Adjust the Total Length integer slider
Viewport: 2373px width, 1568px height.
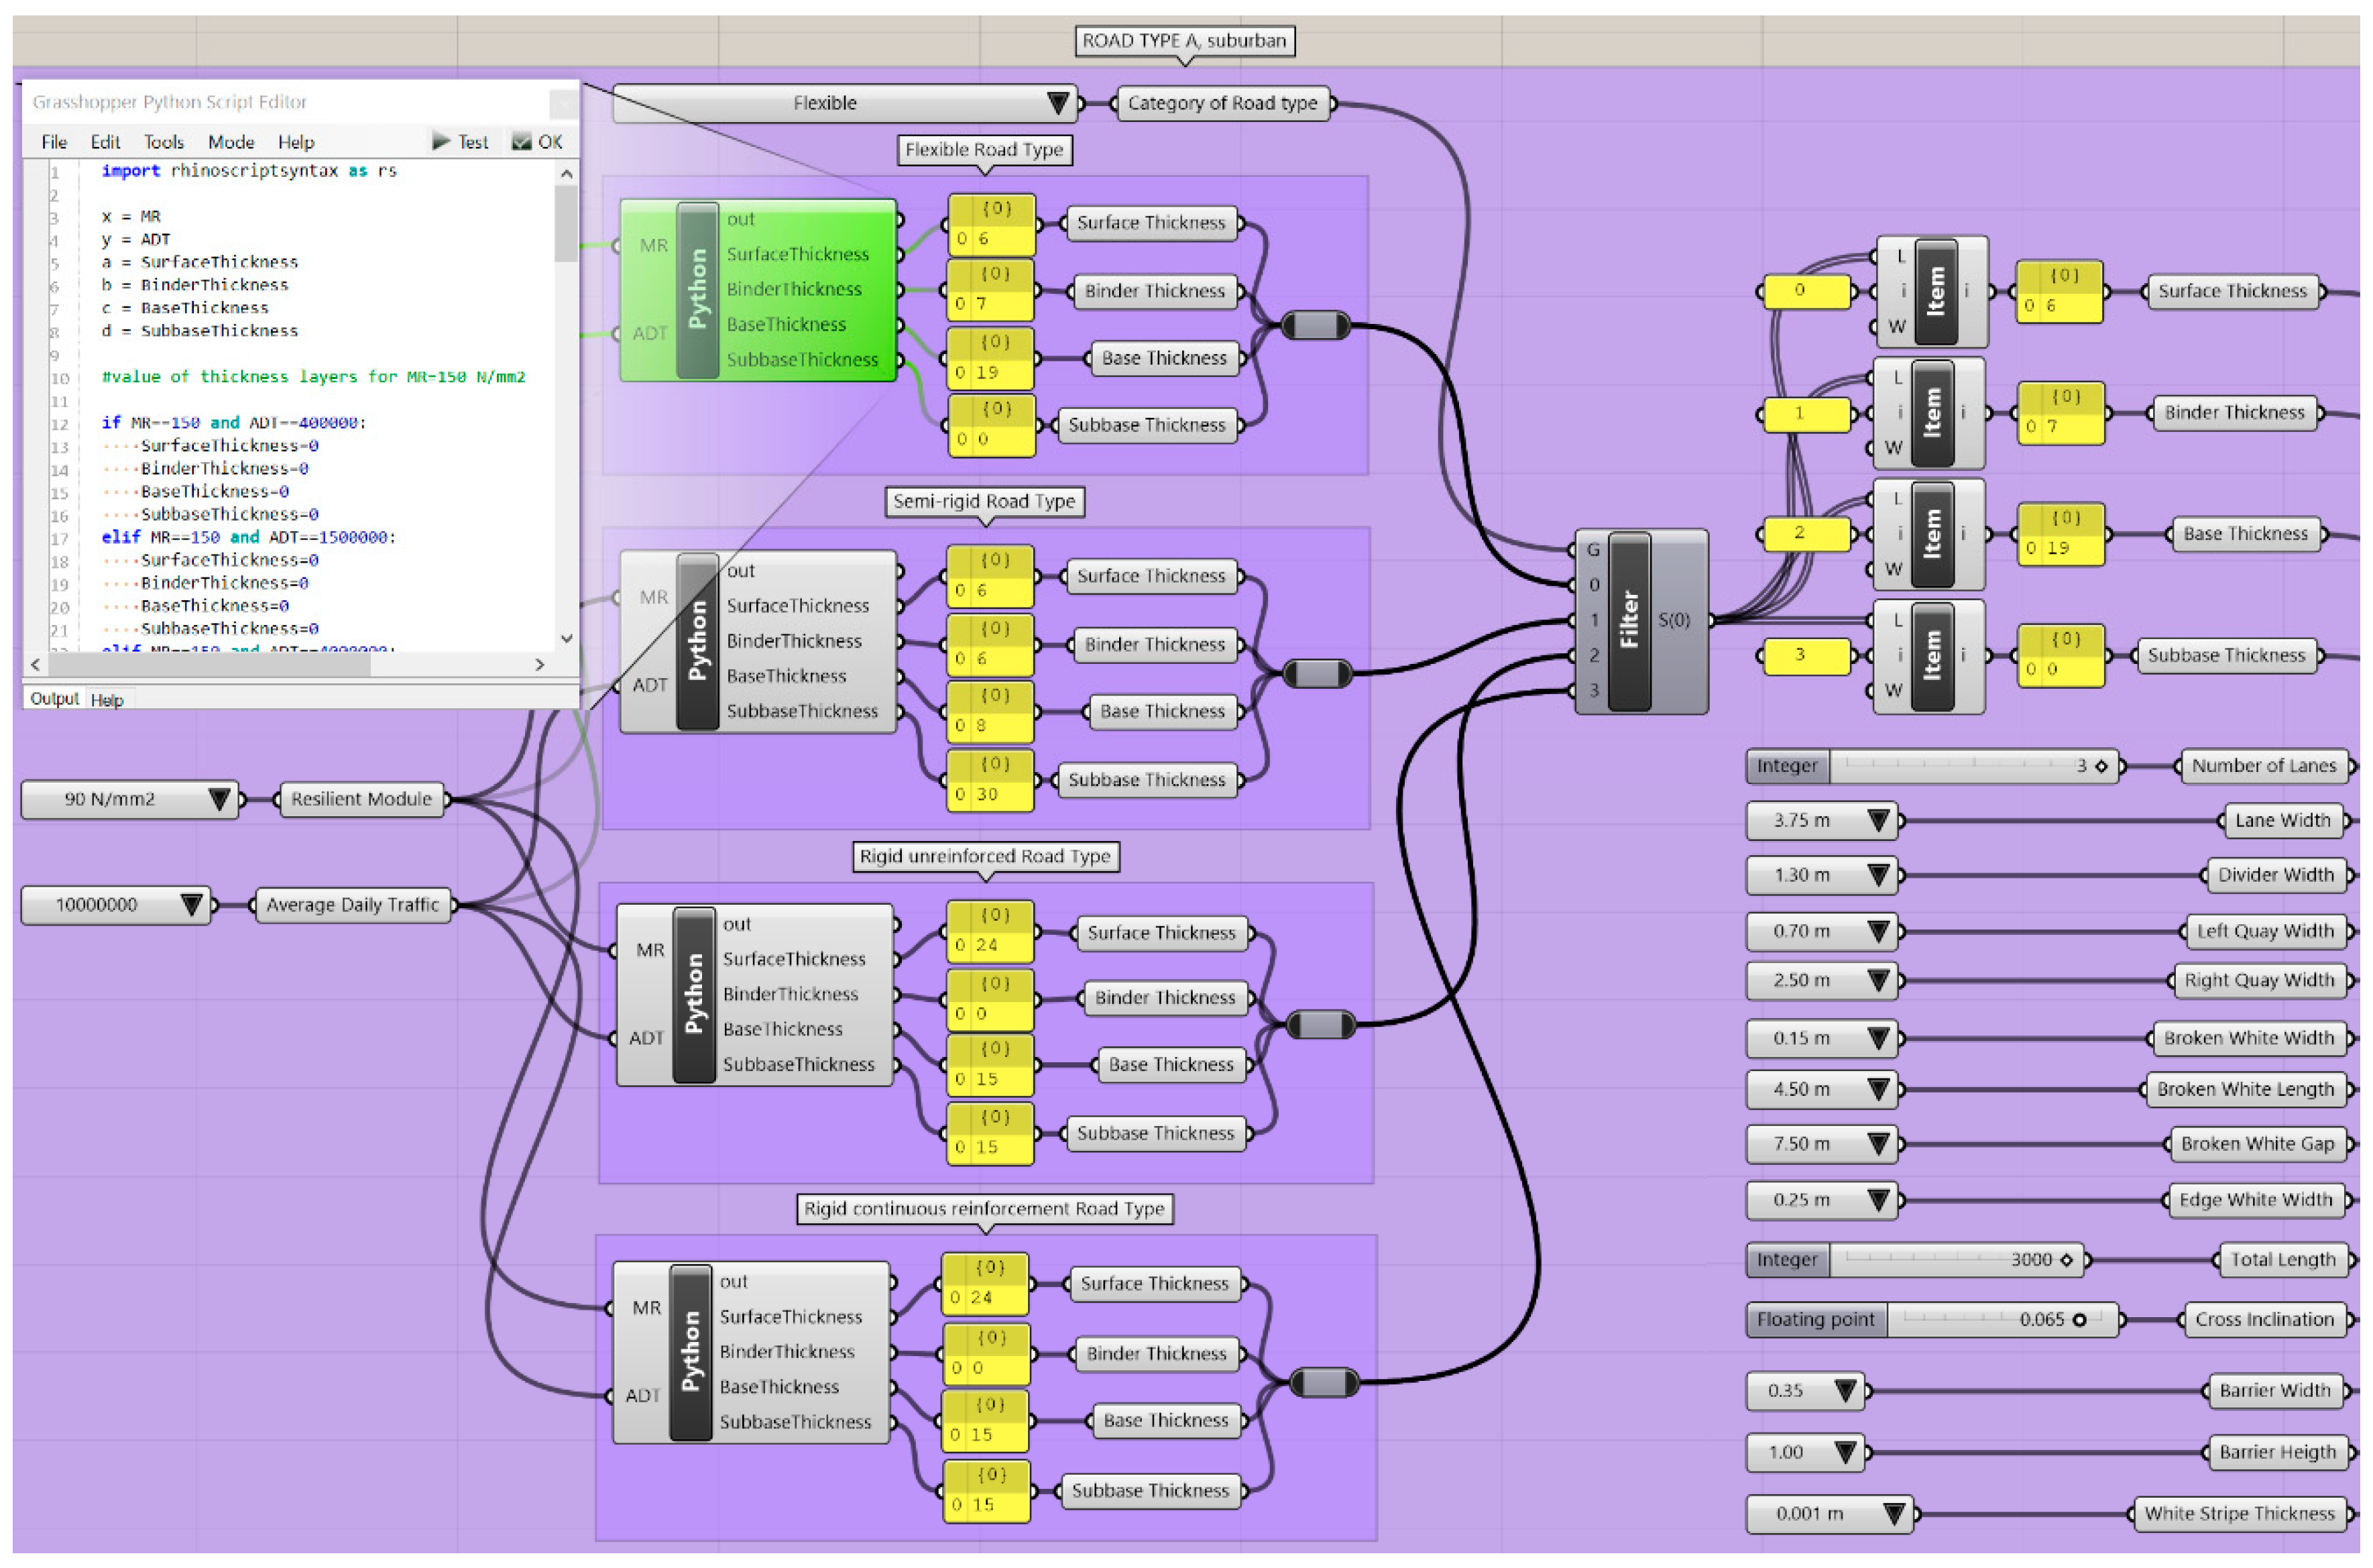1915,1260
